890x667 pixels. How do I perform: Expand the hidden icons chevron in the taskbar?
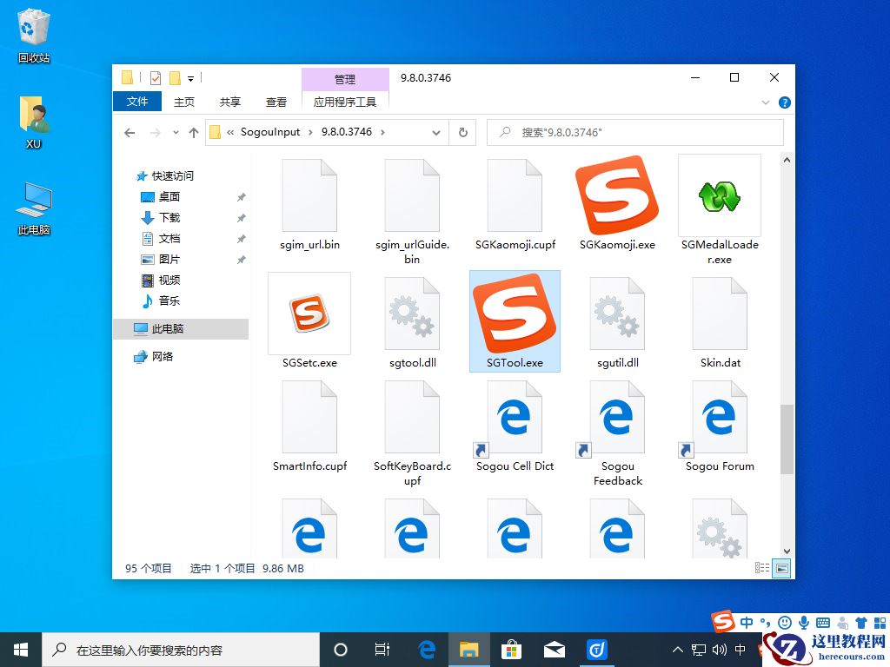point(677,649)
